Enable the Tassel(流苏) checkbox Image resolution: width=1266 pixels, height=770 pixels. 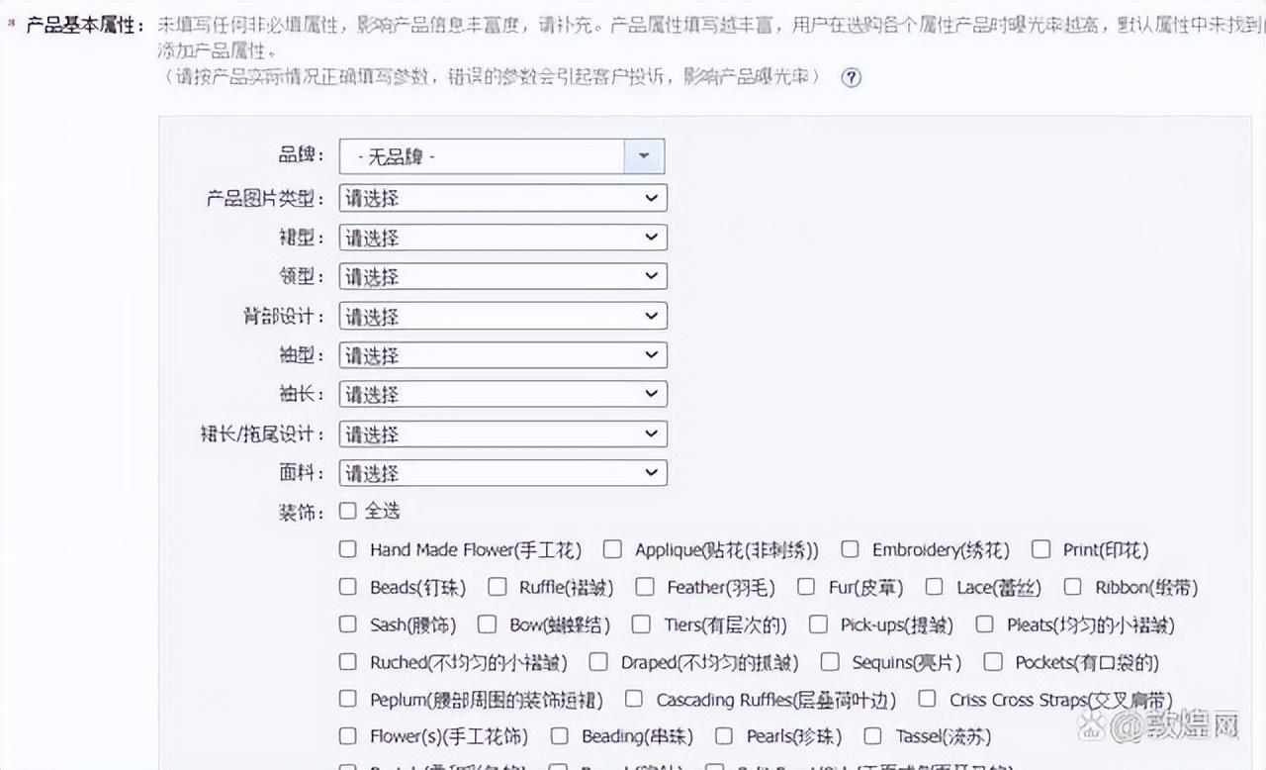pyautogui.click(x=872, y=735)
